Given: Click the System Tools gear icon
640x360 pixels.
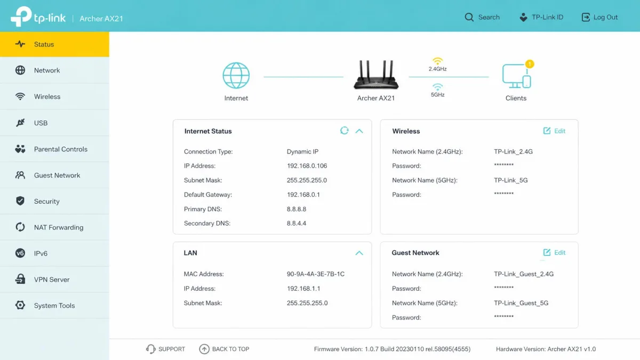Looking at the screenshot, I should click(x=20, y=306).
